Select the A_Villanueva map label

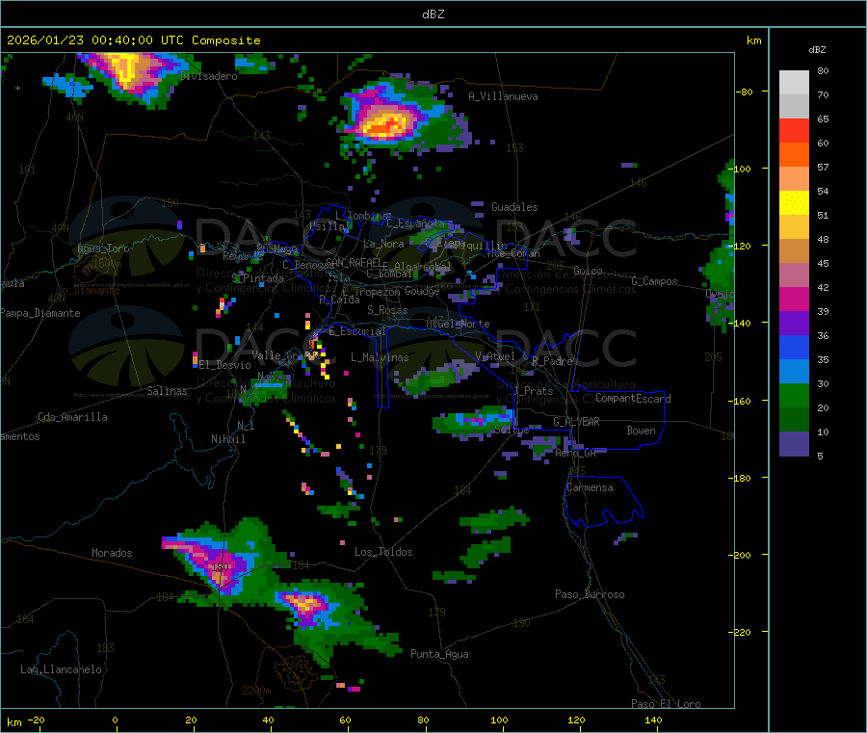pyautogui.click(x=503, y=96)
